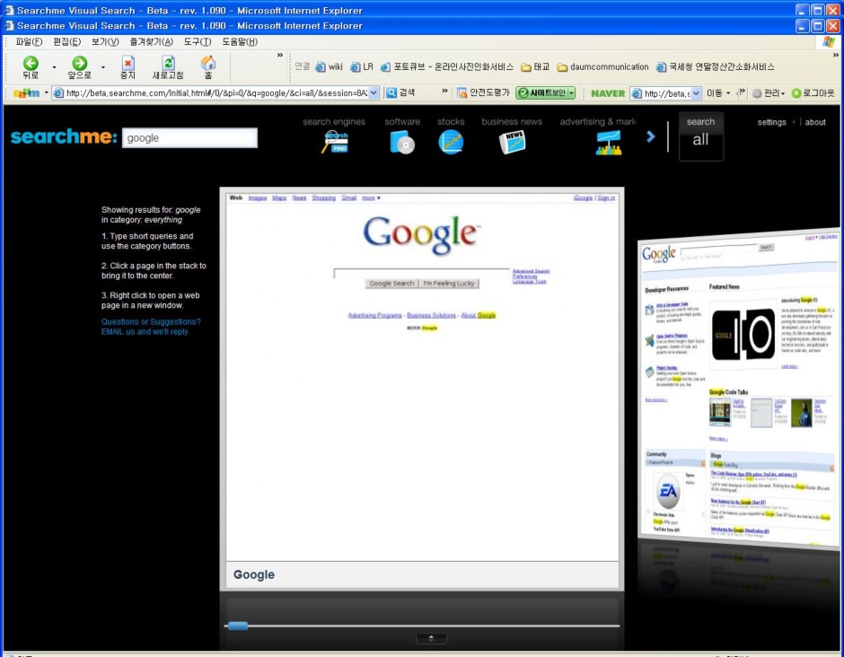844x657 pixels.
Task: Open the 도구(T) menu
Action: tap(198, 41)
